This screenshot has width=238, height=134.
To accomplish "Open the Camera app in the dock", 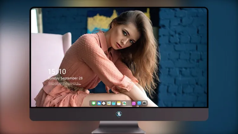I will [x=144, y=103].
